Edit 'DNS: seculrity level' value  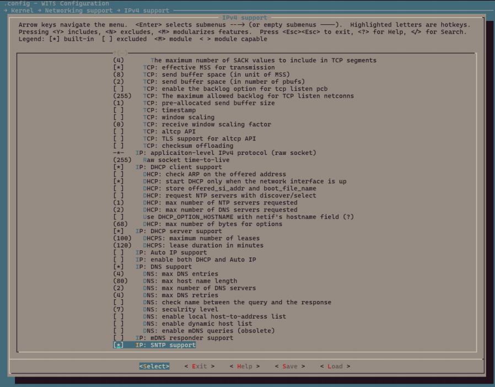coord(166,309)
